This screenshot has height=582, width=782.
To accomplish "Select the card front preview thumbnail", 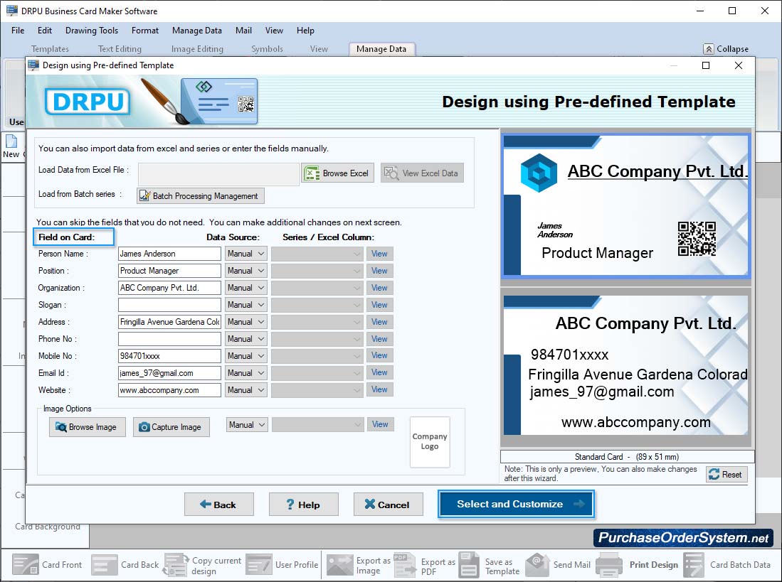I will point(626,205).
